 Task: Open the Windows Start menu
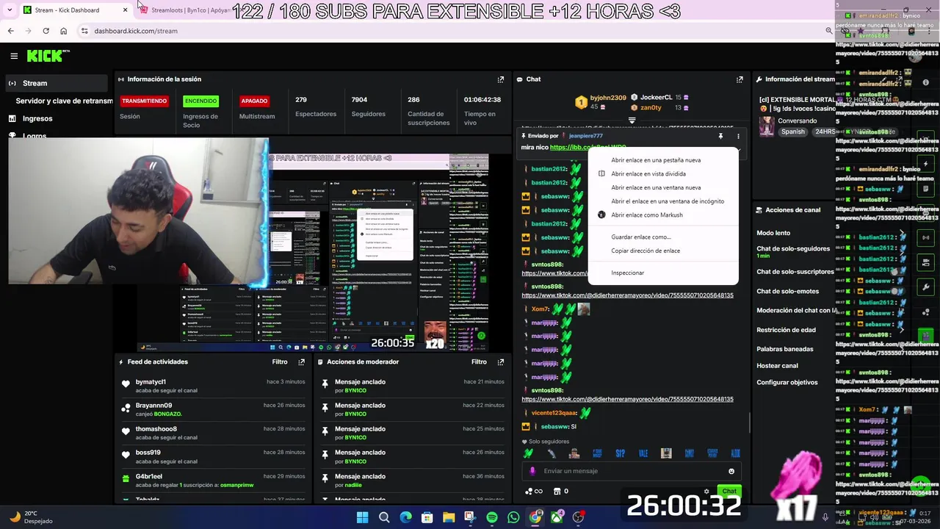coord(362,518)
